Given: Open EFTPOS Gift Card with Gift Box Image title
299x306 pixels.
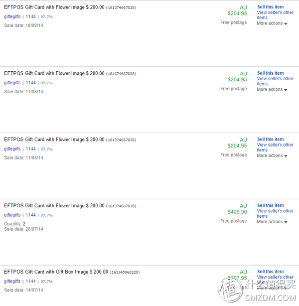Looking at the screenshot, I should click(56, 272).
